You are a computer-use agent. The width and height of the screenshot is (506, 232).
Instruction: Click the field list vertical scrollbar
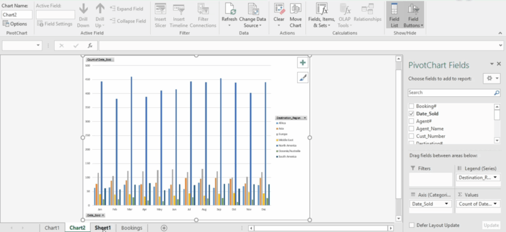tap(497, 123)
